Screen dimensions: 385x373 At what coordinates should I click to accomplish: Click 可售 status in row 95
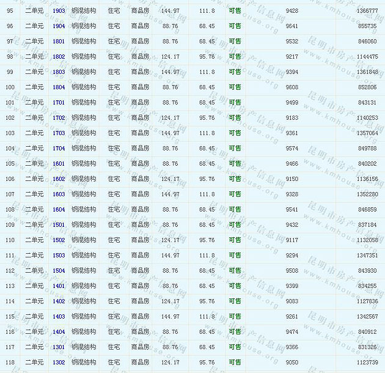click(x=235, y=11)
